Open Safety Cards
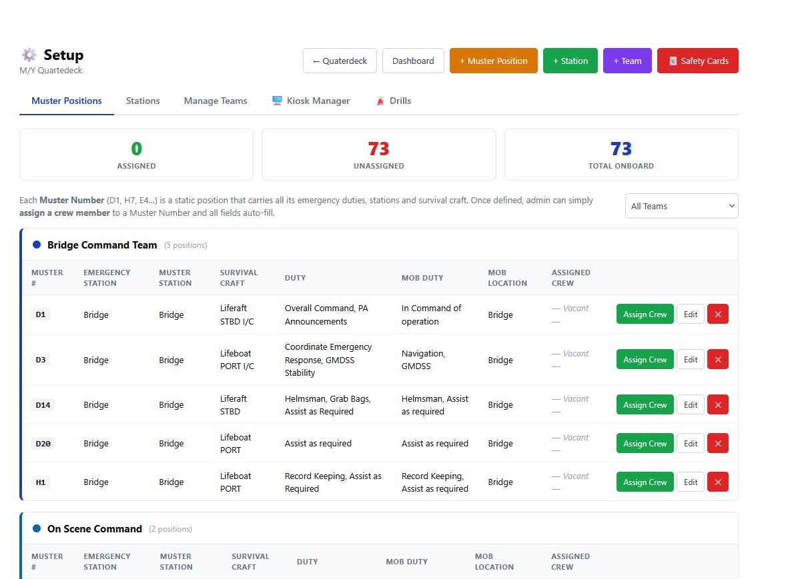Screen dimensions: 786x579 click(698, 61)
